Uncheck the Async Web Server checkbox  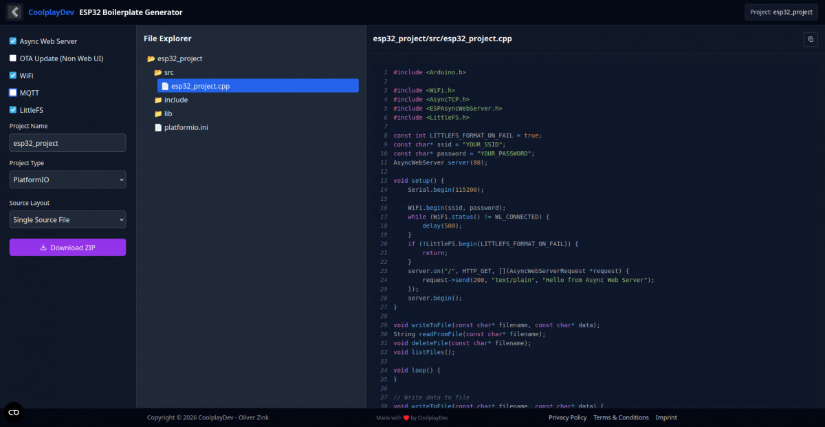[13, 41]
